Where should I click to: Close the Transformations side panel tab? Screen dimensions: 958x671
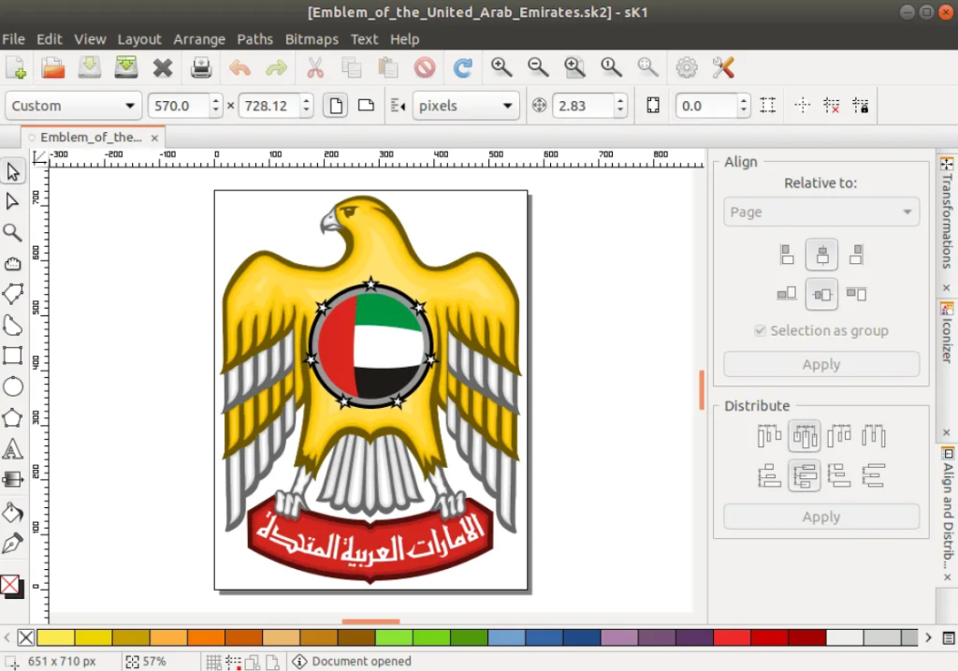pyautogui.click(x=947, y=288)
